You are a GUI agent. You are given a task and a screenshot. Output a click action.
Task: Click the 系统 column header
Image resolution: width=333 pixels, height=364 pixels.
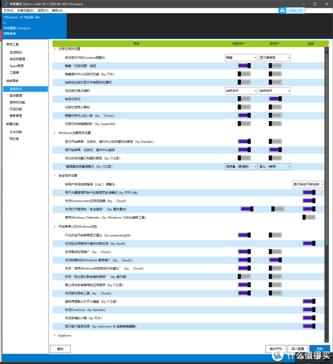(310, 44)
